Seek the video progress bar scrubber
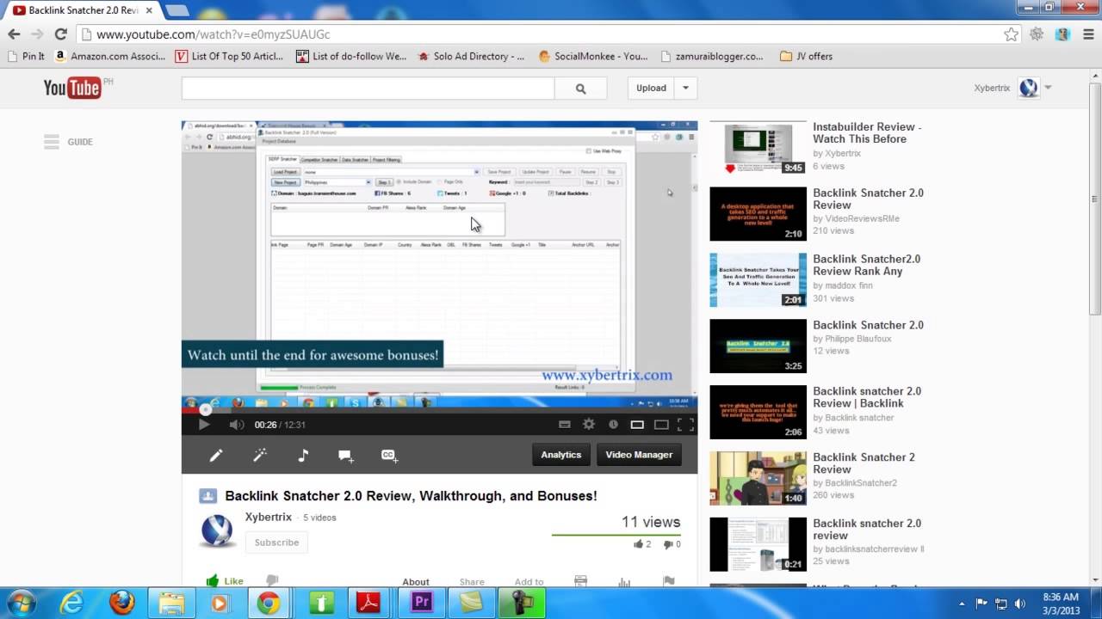1102x619 pixels. coord(205,410)
